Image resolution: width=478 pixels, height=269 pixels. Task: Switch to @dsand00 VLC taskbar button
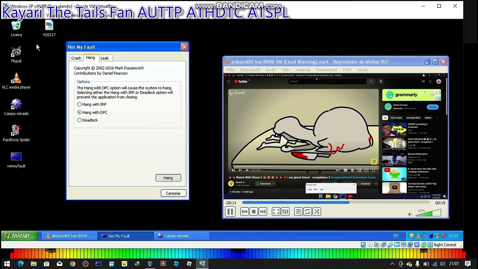click(69, 236)
